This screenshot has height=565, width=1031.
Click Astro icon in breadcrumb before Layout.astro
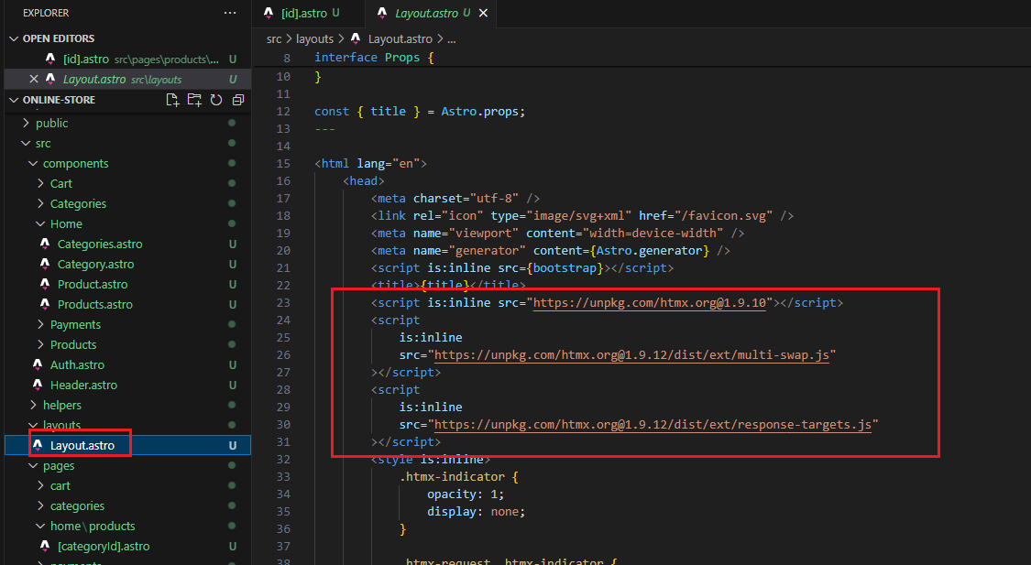pyautogui.click(x=356, y=38)
